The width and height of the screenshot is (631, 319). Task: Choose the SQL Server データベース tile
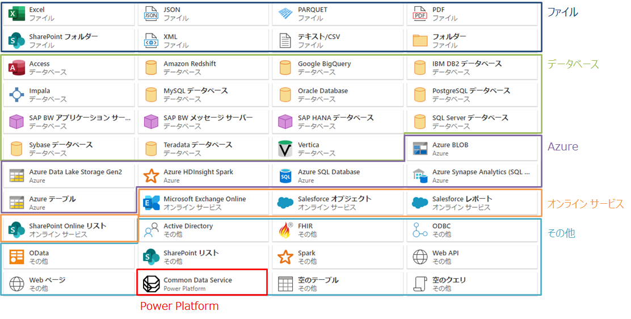pos(472,121)
